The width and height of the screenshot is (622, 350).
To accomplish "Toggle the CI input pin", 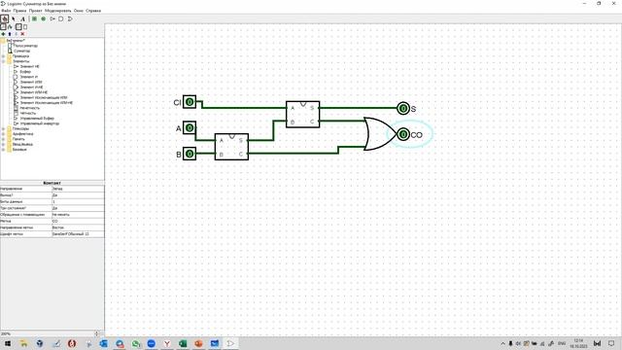I will pyautogui.click(x=190, y=102).
